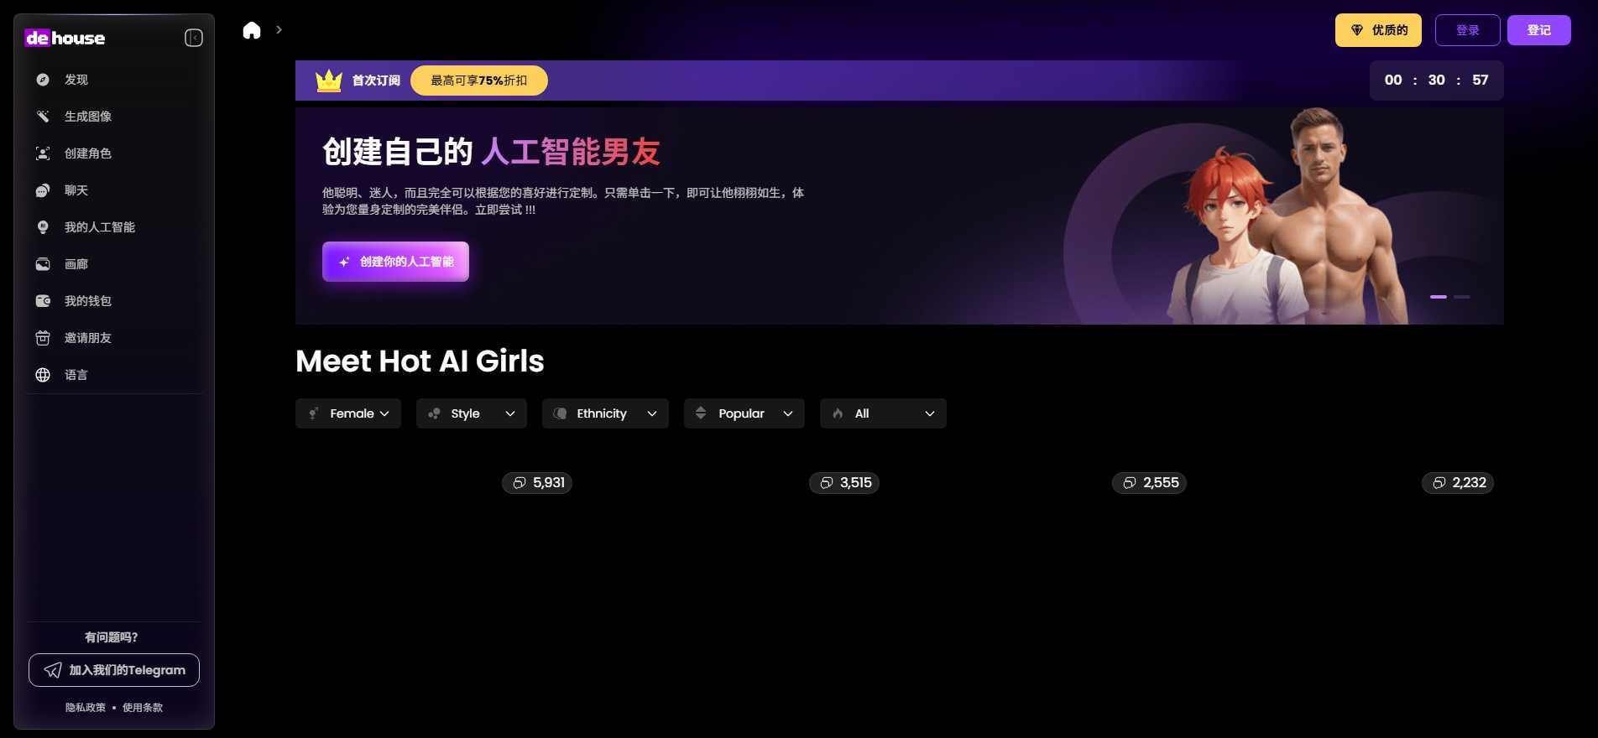
Task: Click the dehouse logo
Action: pos(65,38)
